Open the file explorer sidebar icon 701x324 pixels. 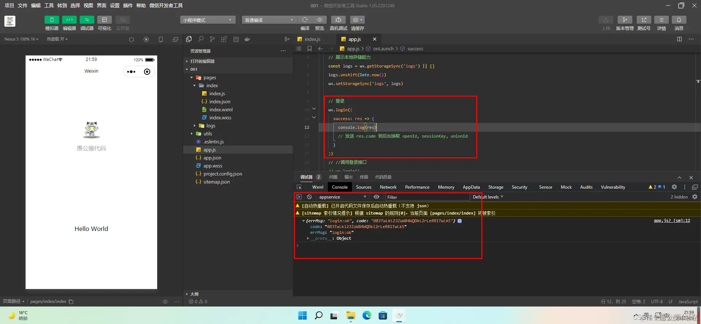point(189,39)
